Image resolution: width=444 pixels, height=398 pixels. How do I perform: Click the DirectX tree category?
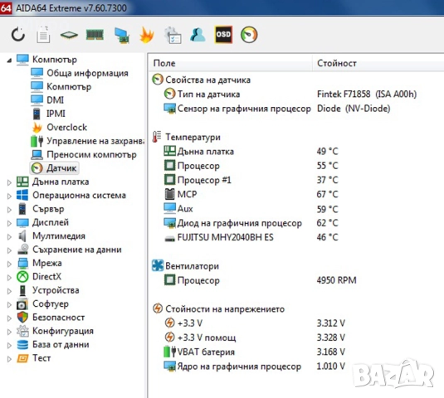[39, 277]
